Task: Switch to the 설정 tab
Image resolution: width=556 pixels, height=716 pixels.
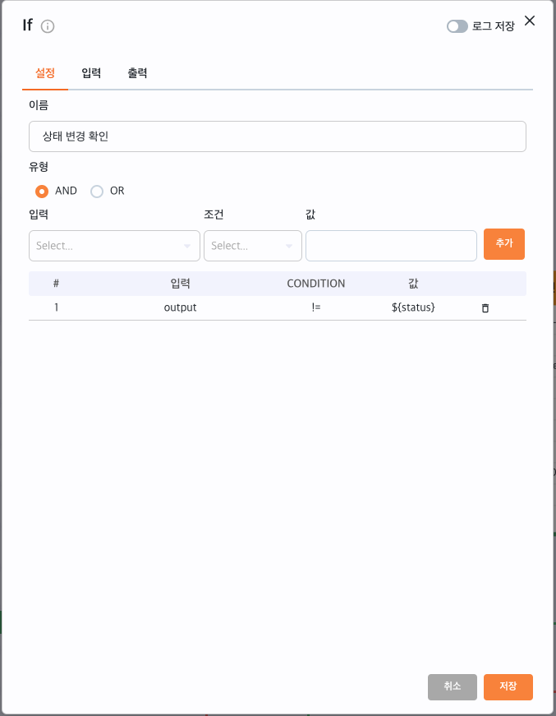Action: tap(45, 73)
